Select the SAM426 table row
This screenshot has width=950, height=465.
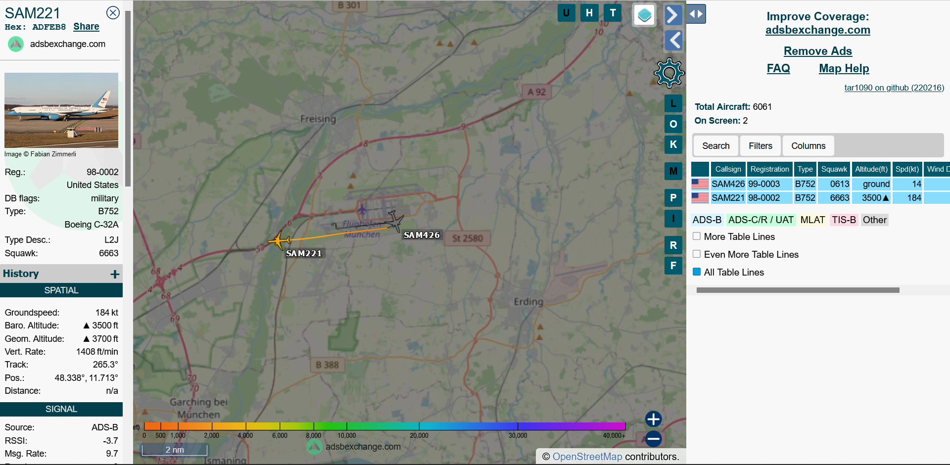820,184
